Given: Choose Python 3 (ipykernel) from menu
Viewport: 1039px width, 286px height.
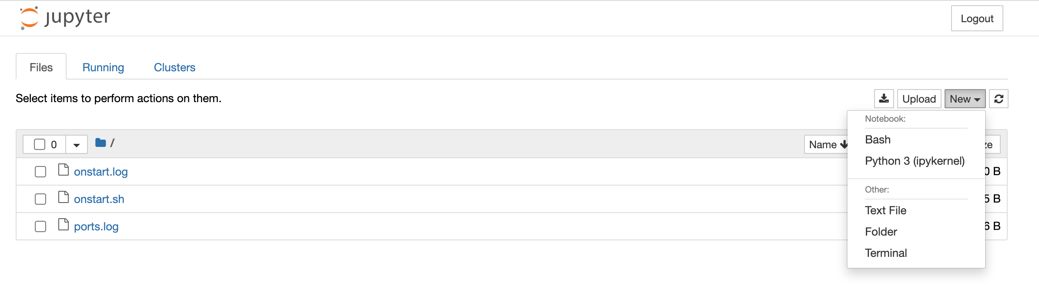Looking at the screenshot, I should 915,161.
